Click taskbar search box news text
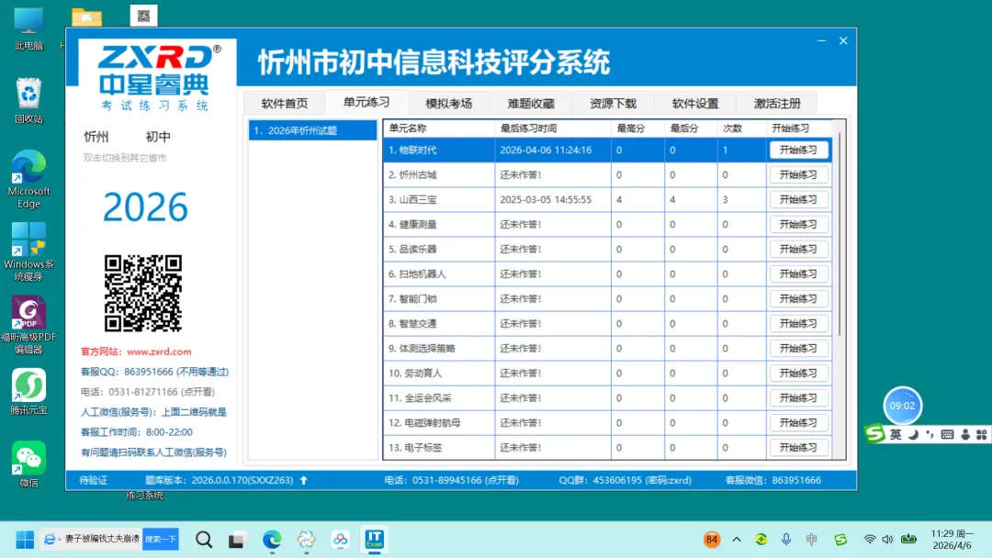Image resolution: width=992 pixels, height=558 pixels. point(101,539)
